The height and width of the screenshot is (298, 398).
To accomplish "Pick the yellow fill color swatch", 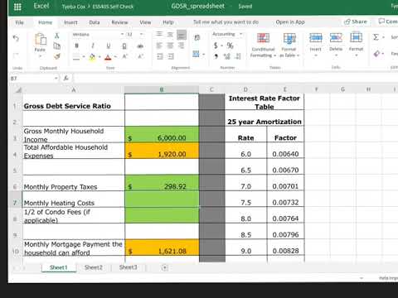I will (x=92, y=57).
